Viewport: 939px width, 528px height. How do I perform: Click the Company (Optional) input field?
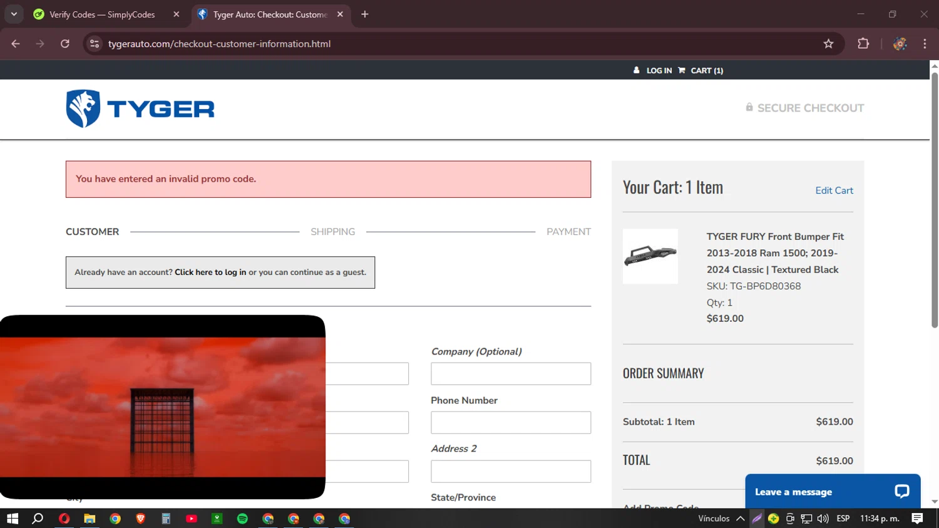click(511, 374)
